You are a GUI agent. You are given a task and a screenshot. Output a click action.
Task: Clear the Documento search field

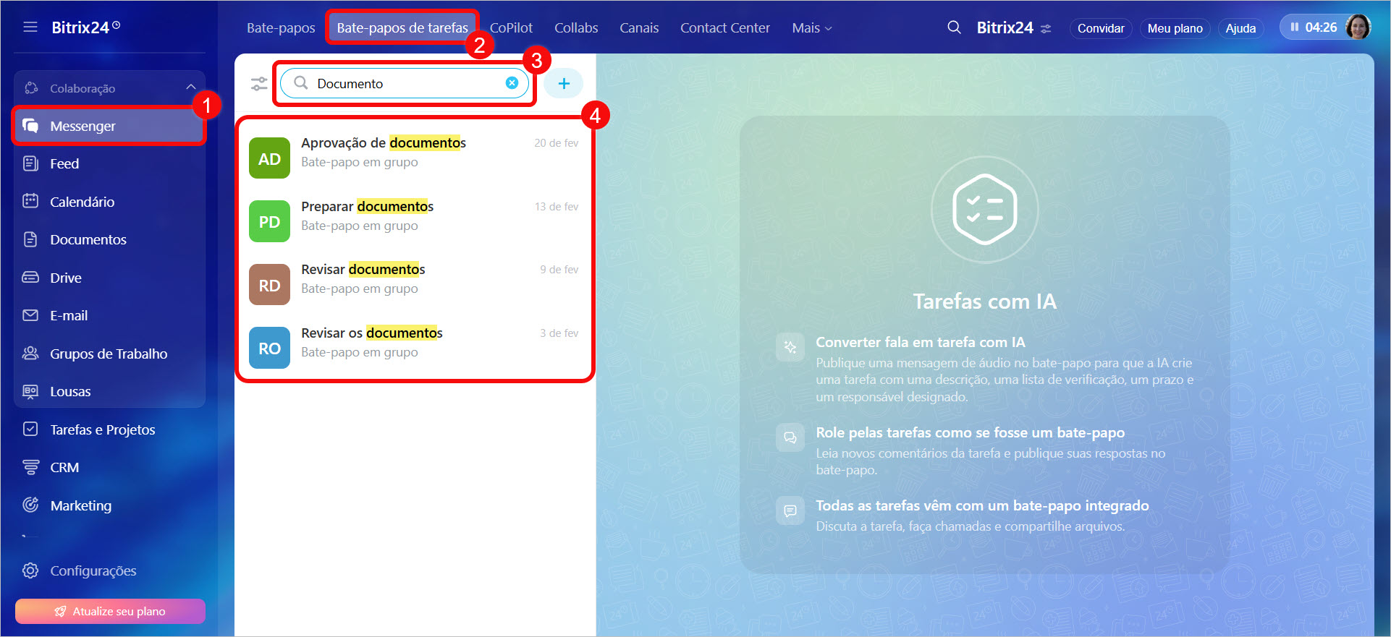(x=512, y=83)
